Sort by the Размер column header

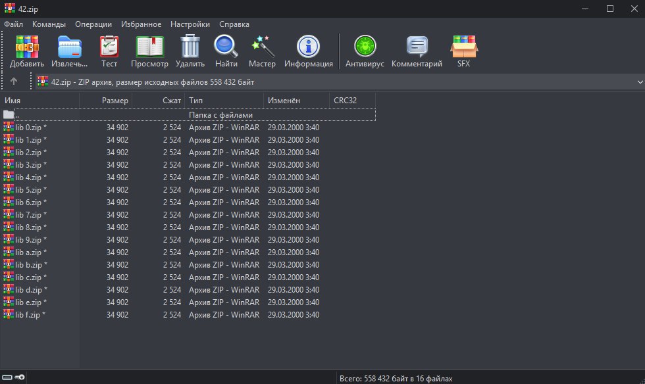point(106,101)
